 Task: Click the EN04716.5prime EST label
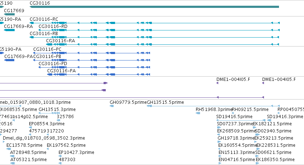tap(237, 160)
